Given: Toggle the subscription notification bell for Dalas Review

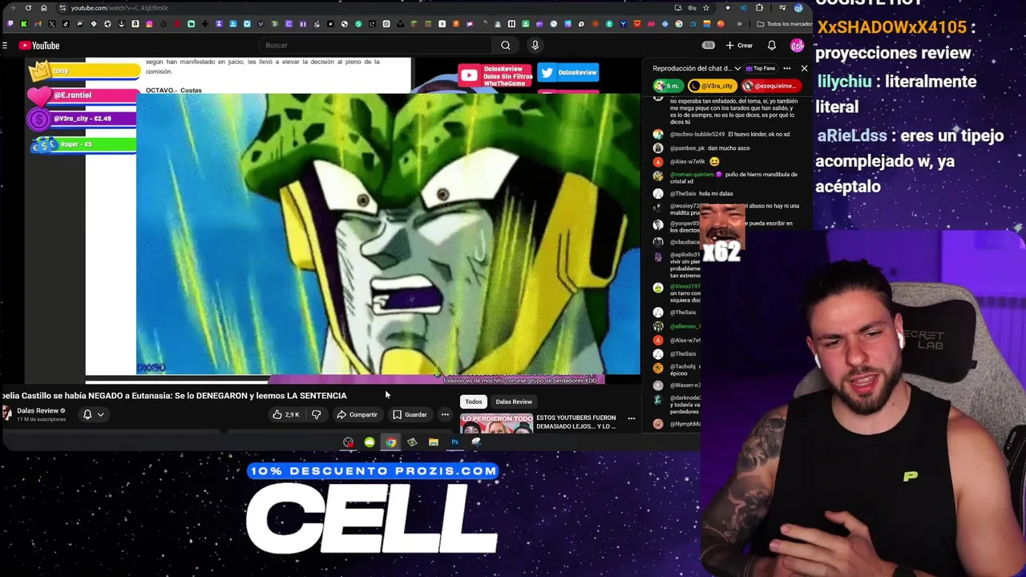Looking at the screenshot, I should pos(87,414).
